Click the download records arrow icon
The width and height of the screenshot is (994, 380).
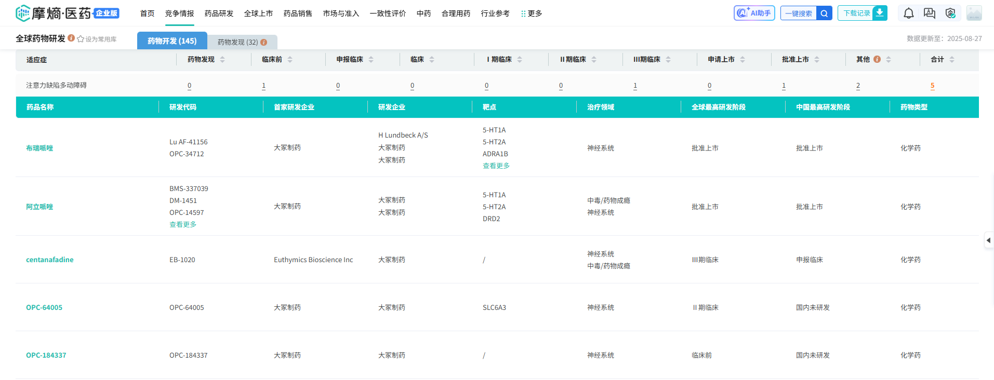pos(880,13)
